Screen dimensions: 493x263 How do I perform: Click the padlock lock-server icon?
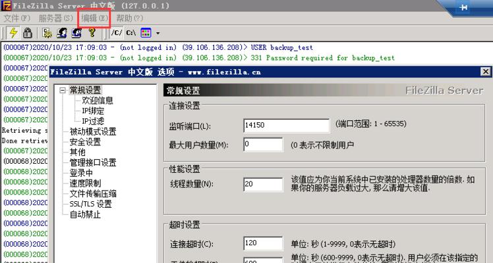coord(28,33)
